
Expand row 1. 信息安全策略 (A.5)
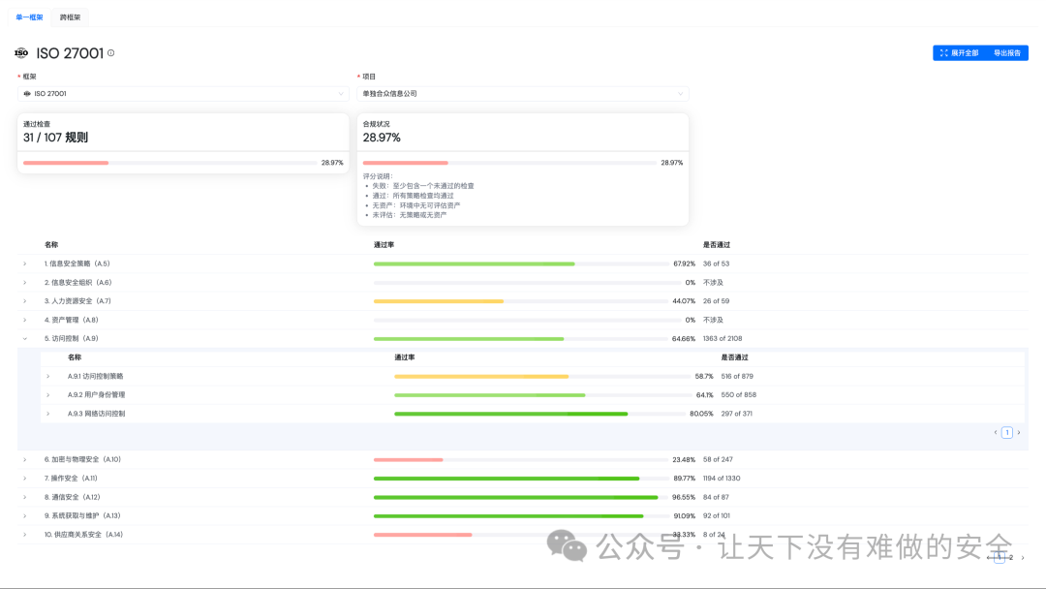[25, 263]
